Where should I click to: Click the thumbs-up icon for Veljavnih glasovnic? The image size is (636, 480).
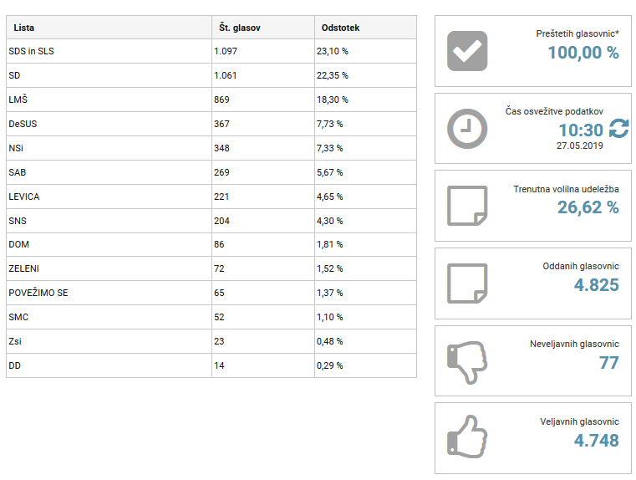467,437
